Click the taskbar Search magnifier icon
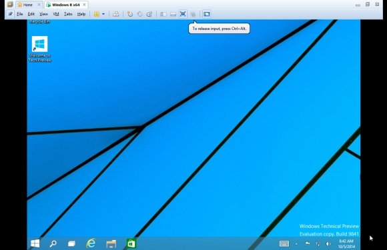Image resolution: width=387 pixels, height=250 pixels. [53, 243]
